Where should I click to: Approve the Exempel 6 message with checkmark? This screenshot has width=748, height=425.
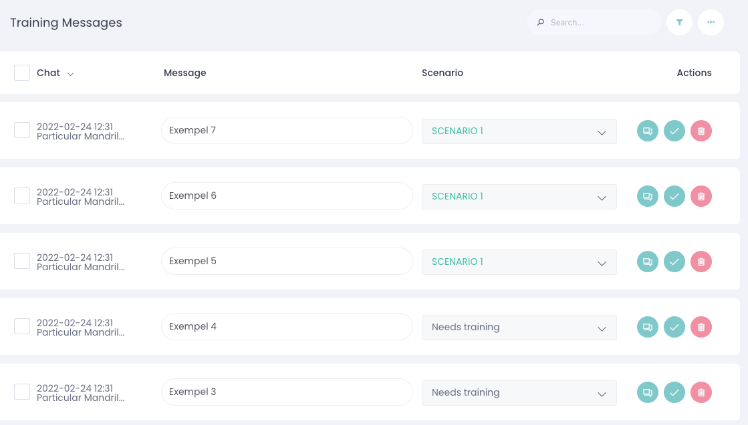tap(674, 196)
